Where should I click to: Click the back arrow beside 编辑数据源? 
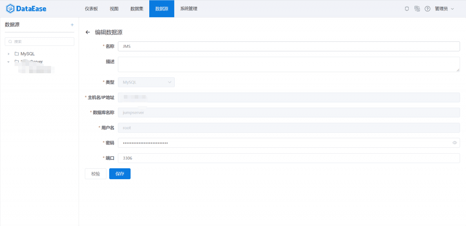[x=88, y=32]
